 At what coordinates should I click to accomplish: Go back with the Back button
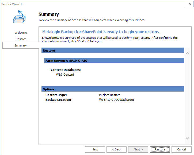point(116,149)
